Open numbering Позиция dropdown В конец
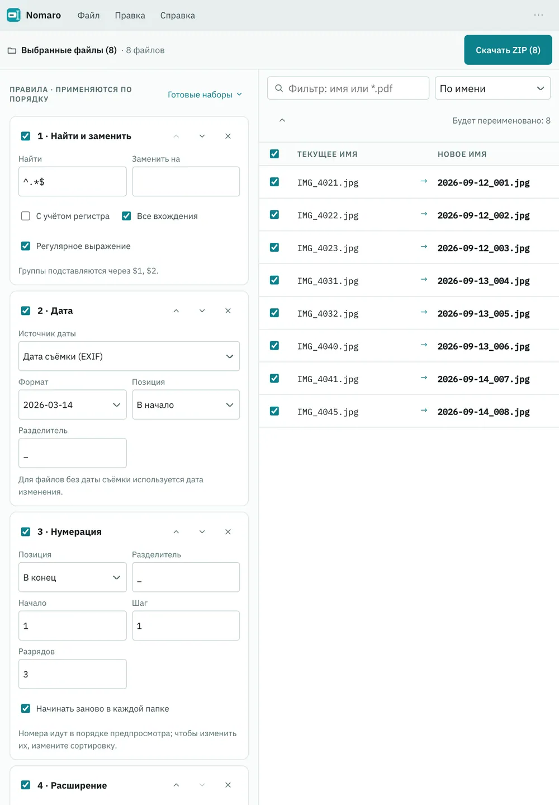Viewport: 559px width, 805px height. coord(73,577)
